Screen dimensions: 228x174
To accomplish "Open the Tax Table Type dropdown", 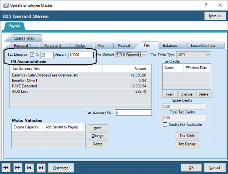I will 193,55.
